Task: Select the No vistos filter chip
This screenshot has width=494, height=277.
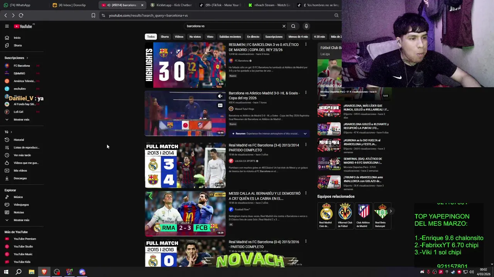Action: coord(195,37)
